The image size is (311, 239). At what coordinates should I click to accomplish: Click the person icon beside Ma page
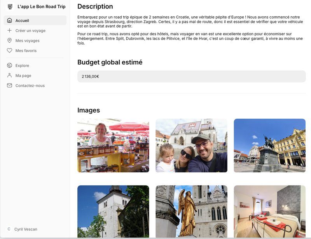pos(9,75)
